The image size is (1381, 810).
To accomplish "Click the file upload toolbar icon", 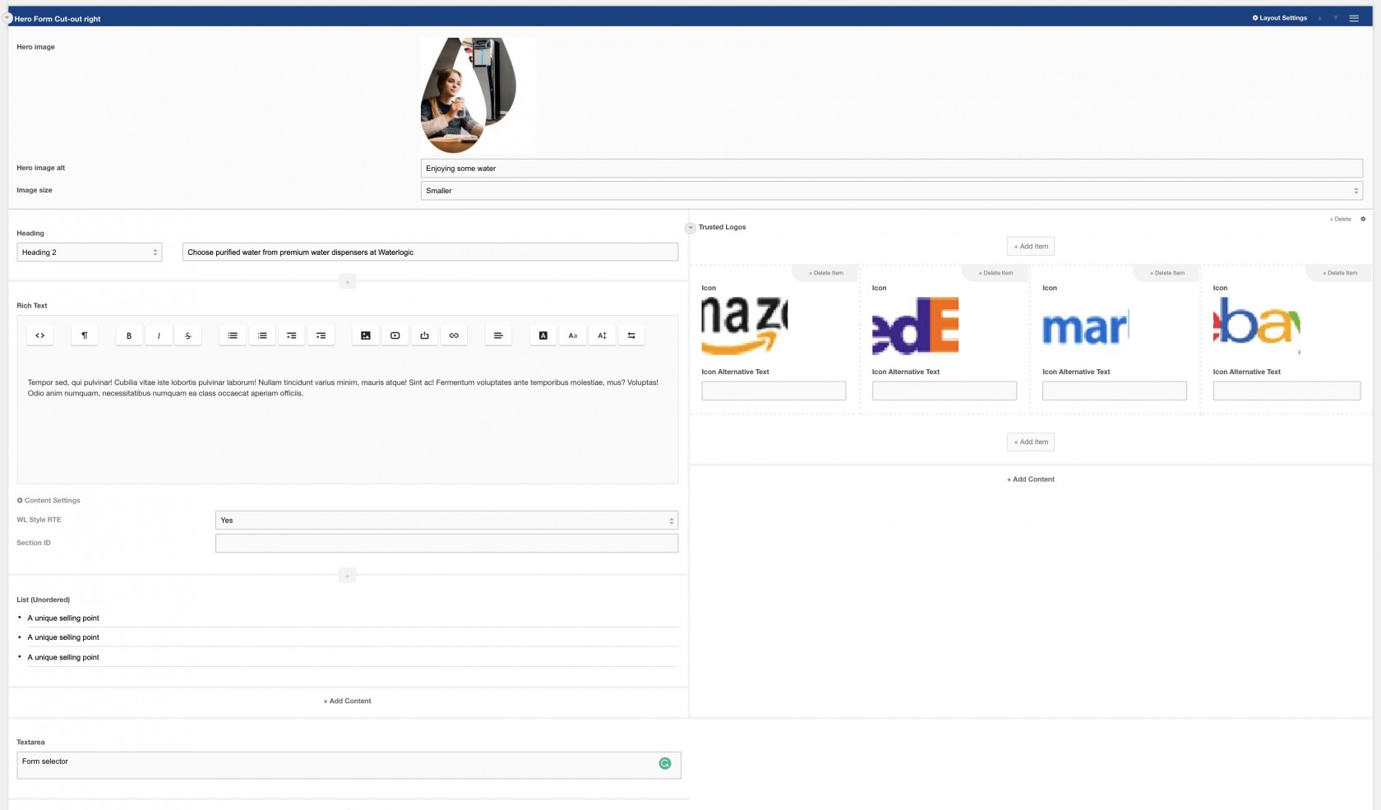I will [x=425, y=336].
